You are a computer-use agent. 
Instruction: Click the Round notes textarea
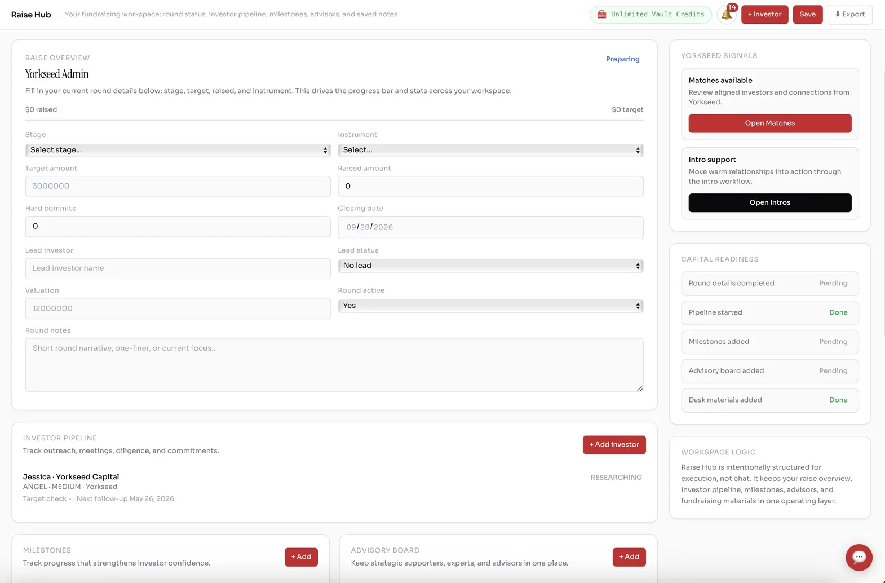coord(334,365)
